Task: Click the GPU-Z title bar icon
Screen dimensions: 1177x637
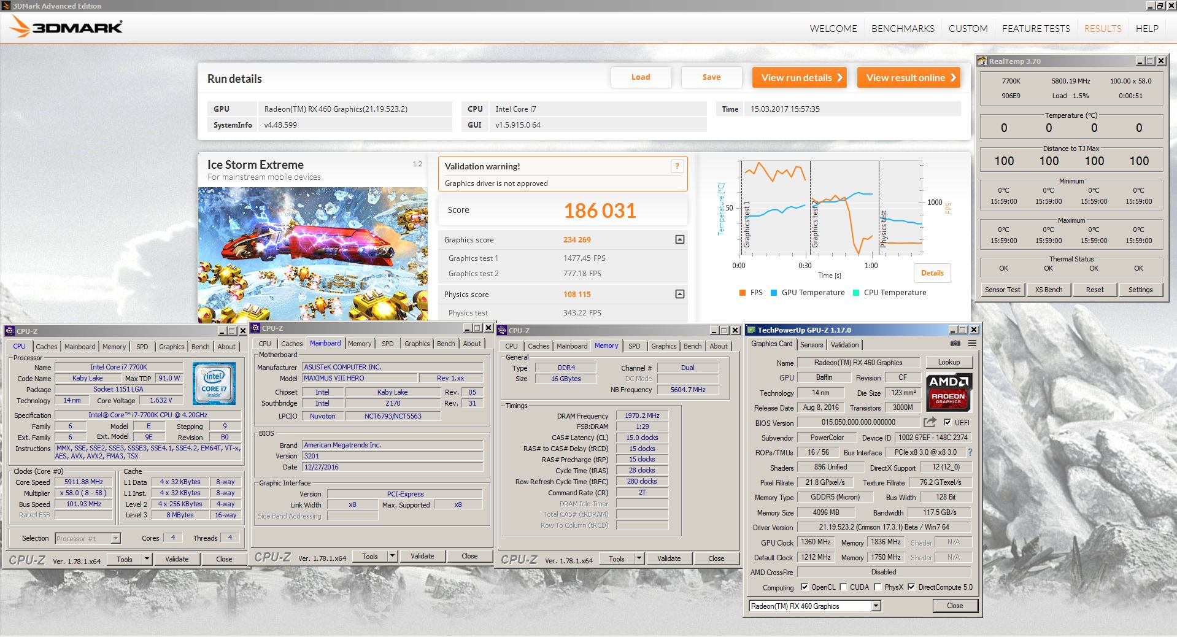Action: click(751, 330)
